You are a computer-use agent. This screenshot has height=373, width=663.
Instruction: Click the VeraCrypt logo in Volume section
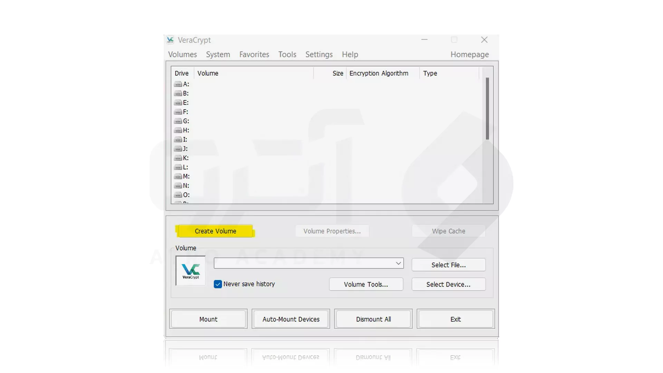[x=191, y=271]
